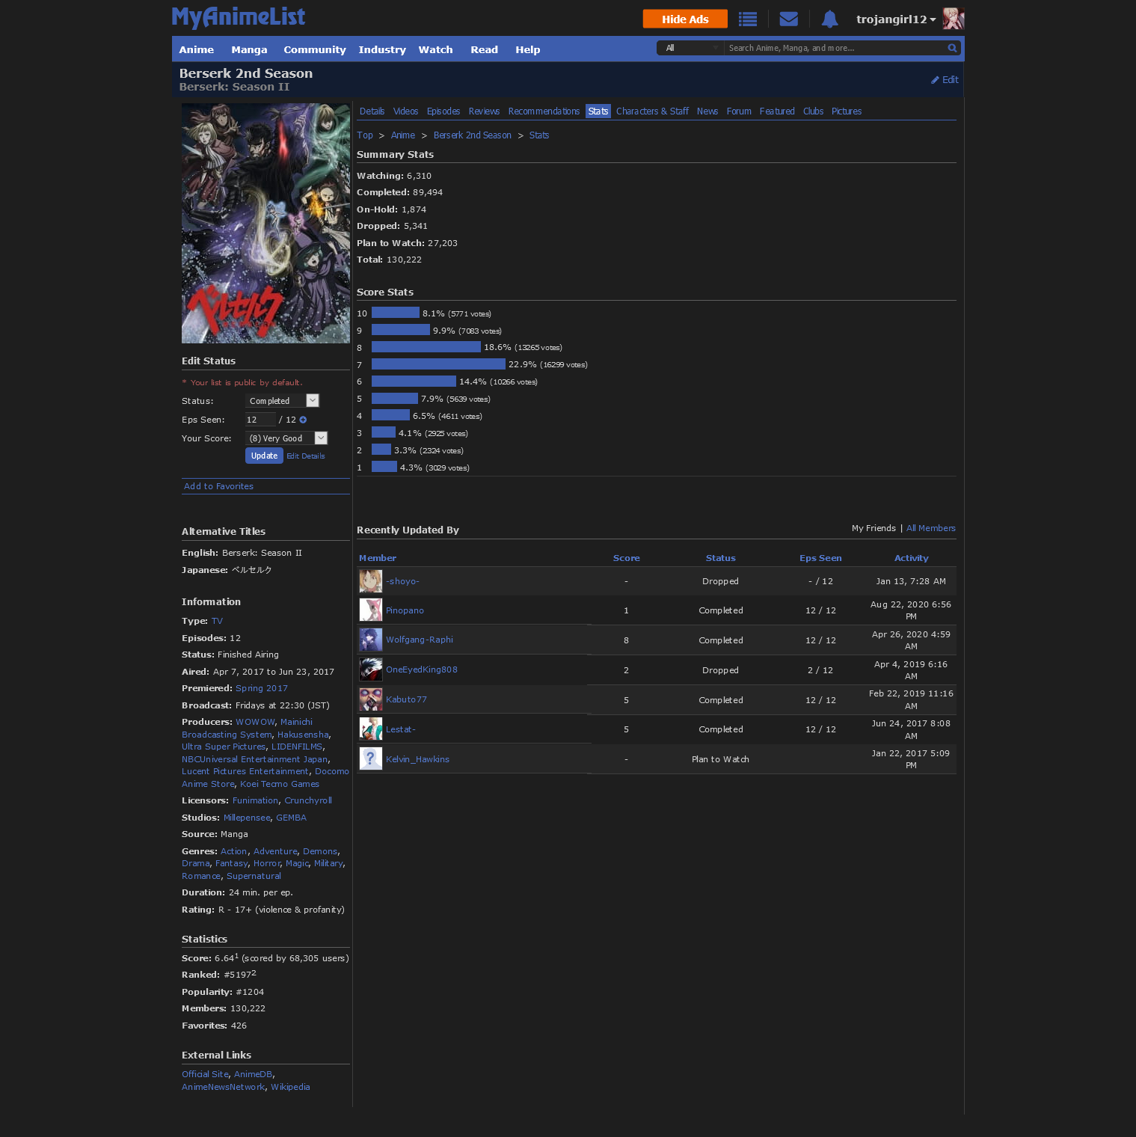Screen dimensions: 1136x1137
Task: Switch to the Episodes tab
Action: click(443, 111)
